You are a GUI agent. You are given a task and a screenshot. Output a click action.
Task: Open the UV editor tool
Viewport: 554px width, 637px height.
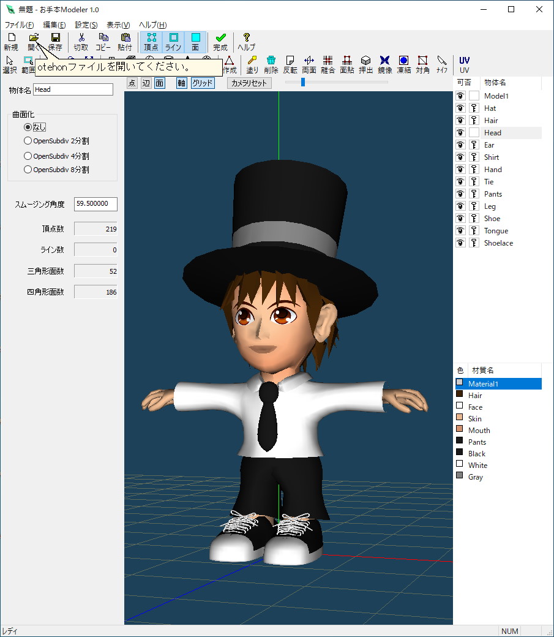pyautogui.click(x=464, y=64)
